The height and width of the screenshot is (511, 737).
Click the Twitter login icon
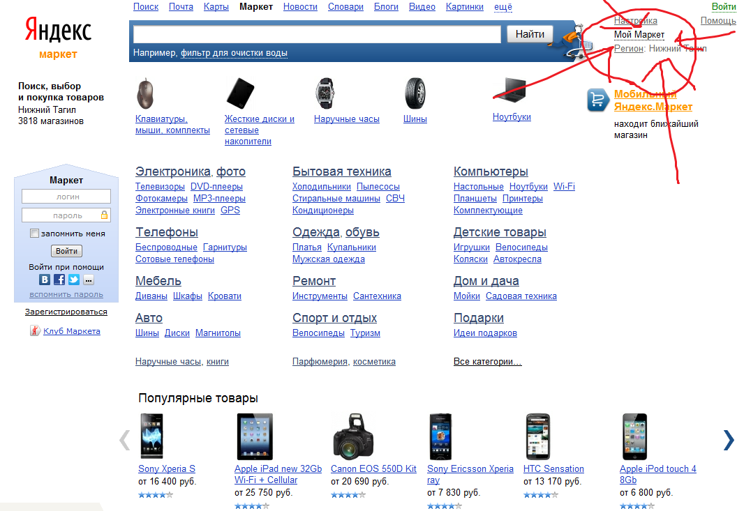(x=74, y=280)
